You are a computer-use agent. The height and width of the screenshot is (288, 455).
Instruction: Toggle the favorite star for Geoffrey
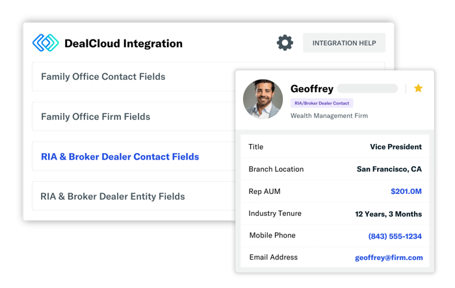coord(418,88)
